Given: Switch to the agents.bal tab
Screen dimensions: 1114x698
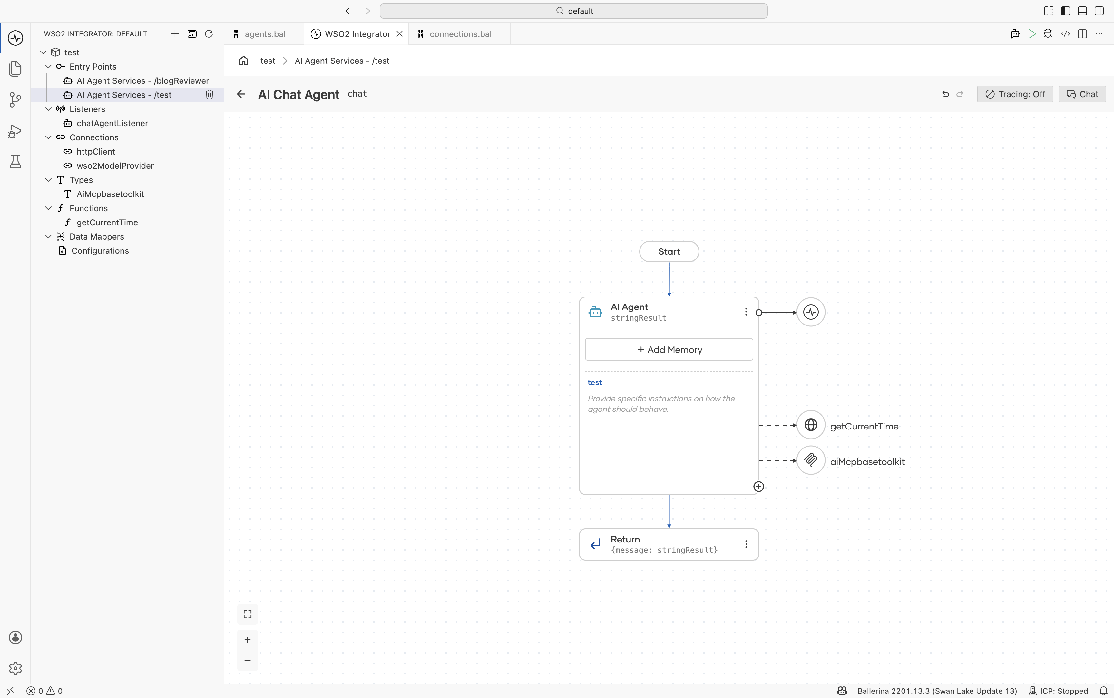Looking at the screenshot, I should coord(264,34).
